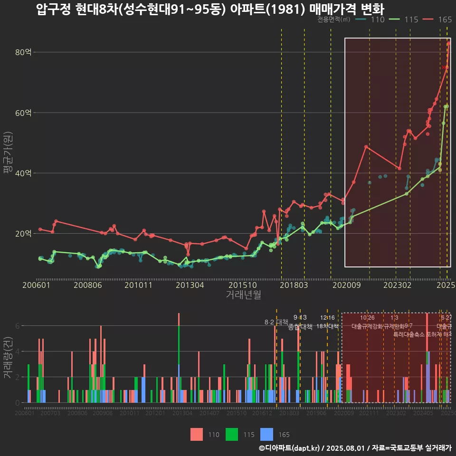Click the 200601 tick on the price chart

(x=37, y=285)
